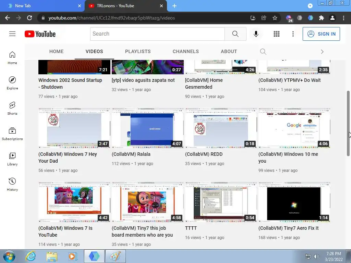Click the search magnifier button
The height and width of the screenshot is (263, 351).
click(x=235, y=34)
